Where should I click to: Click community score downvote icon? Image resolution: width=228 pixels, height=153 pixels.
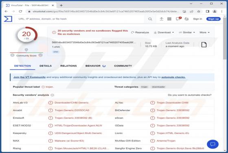tap(12, 55)
